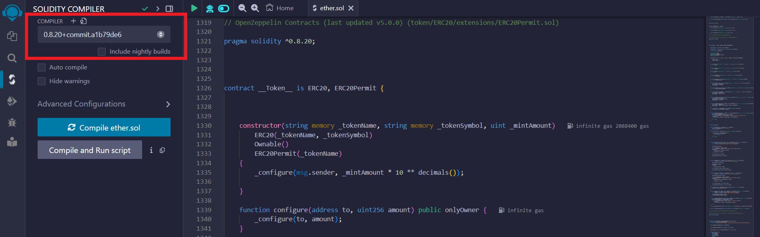Open the Debugger bug icon

click(x=12, y=122)
